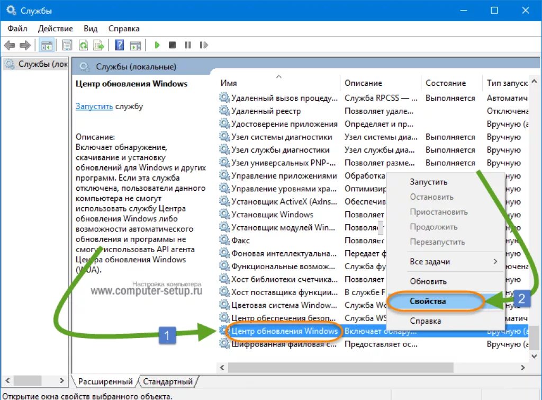This screenshot has width=542, height=400.
Task: Click the Запустить службу link
Action: tap(94, 106)
